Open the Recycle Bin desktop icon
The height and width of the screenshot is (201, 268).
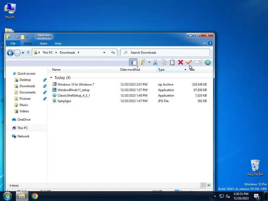coord(255,167)
